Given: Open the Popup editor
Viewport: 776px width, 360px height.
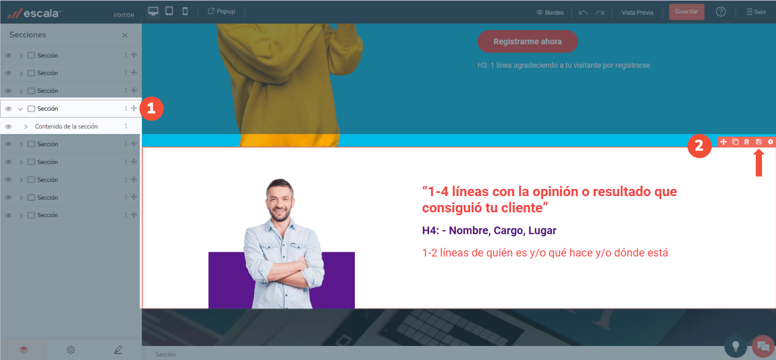Looking at the screenshot, I should [x=221, y=11].
